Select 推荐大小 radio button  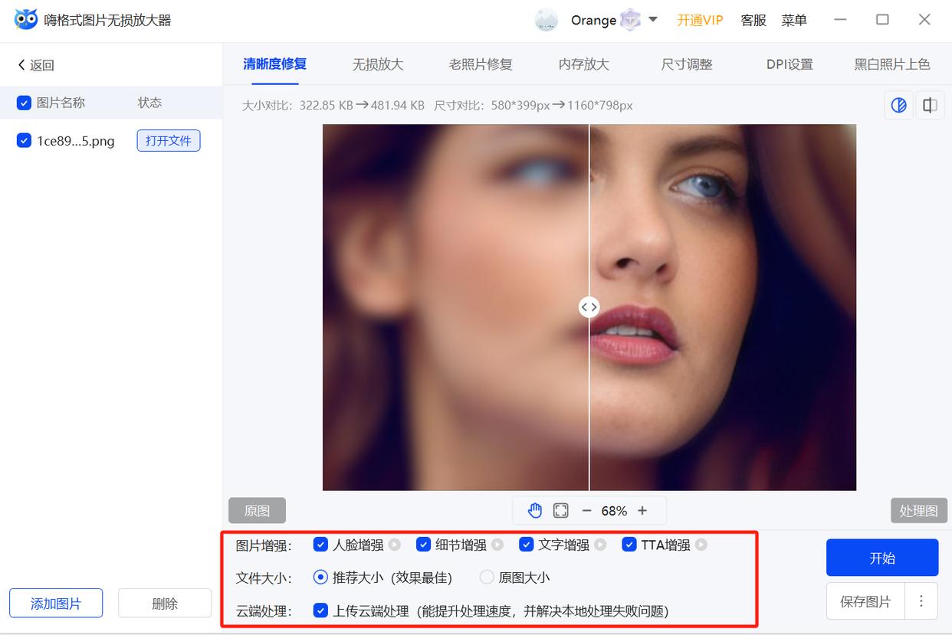pyautogui.click(x=320, y=577)
